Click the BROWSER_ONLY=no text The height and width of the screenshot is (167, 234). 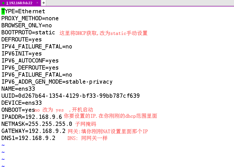pos(26,26)
